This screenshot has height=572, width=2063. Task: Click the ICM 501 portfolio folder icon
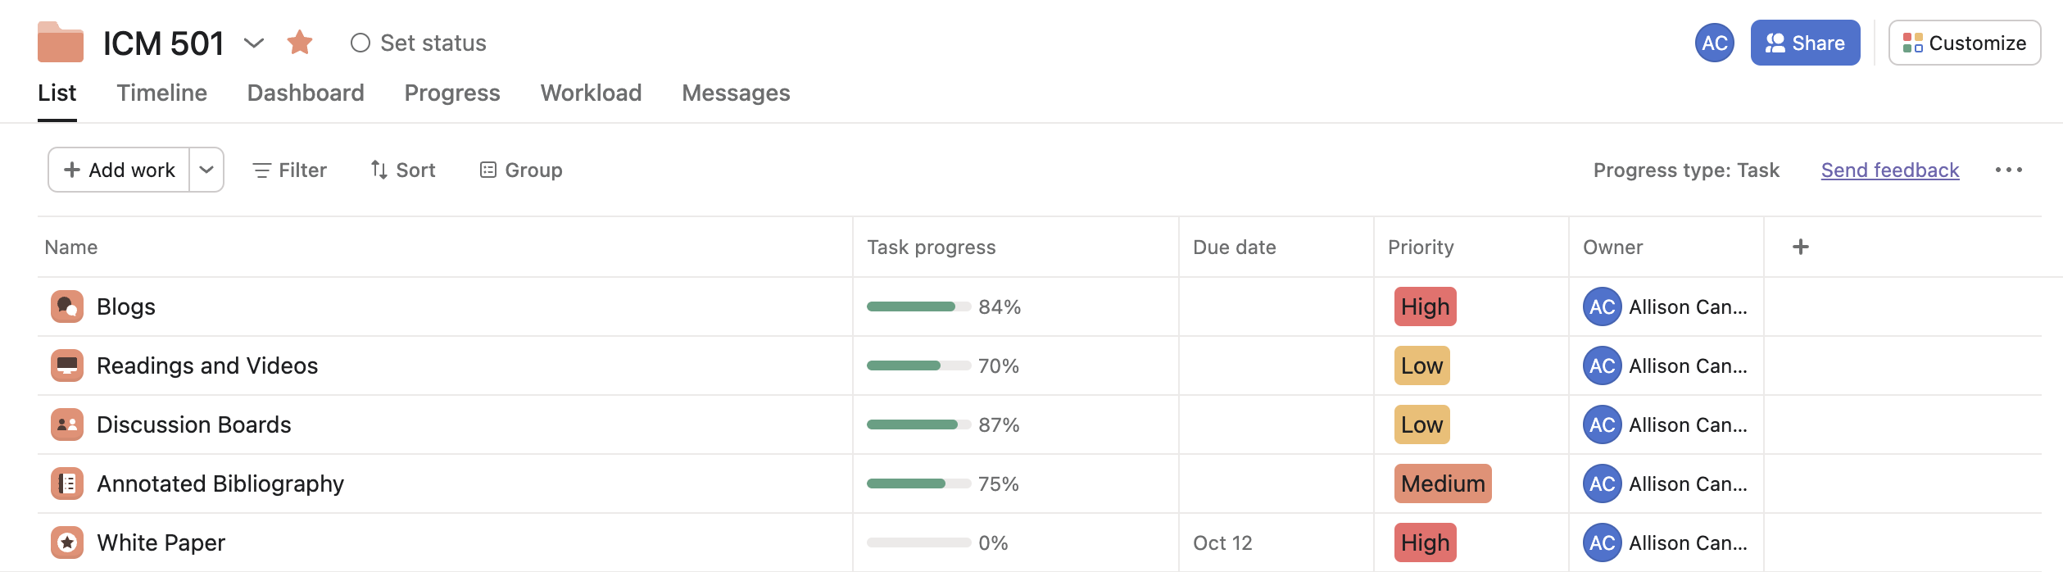[61, 43]
